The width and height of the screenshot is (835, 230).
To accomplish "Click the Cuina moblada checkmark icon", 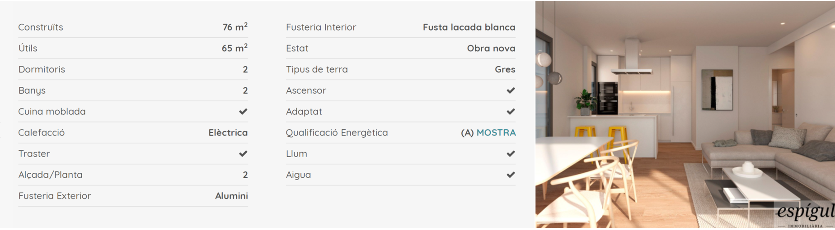I will pyautogui.click(x=243, y=111).
